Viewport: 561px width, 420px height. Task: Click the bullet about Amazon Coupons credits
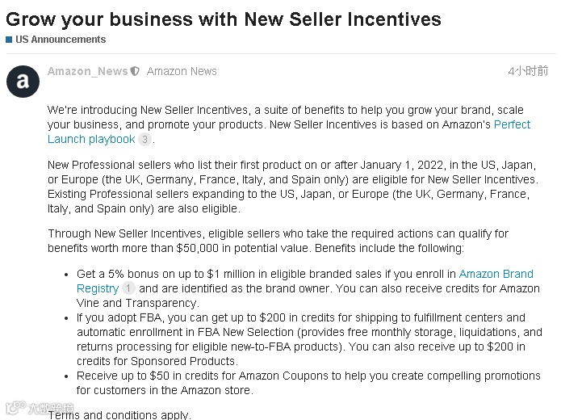pyautogui.click(x=308, y=383)
